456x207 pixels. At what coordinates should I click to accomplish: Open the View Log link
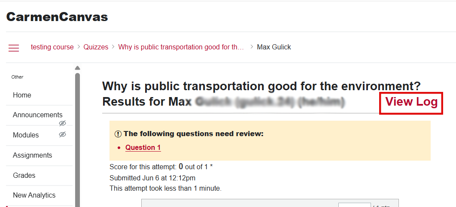411,102
